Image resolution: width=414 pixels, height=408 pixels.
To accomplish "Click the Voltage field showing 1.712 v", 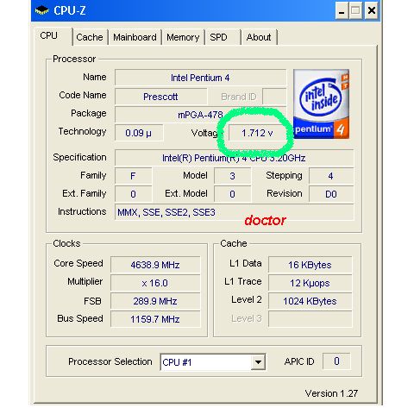I will (x=257, y=133).
